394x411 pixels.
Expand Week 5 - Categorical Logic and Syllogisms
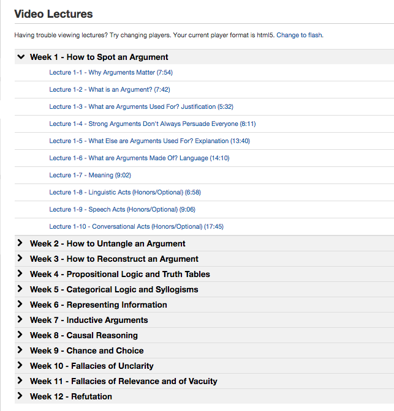114,289
